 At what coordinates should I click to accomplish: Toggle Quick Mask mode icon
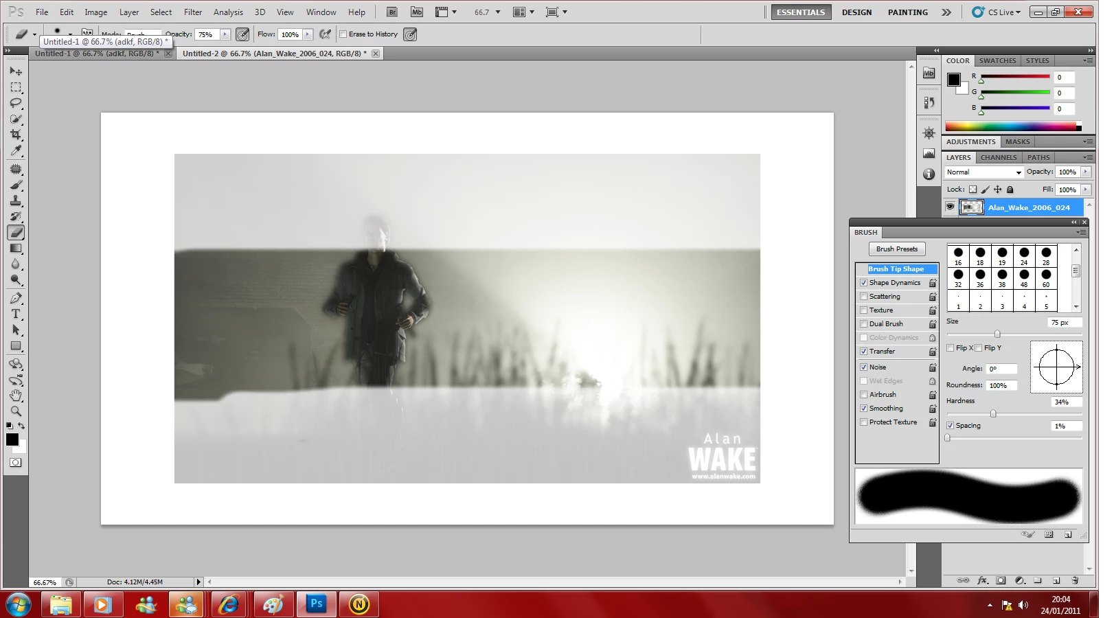click(16, 463)
